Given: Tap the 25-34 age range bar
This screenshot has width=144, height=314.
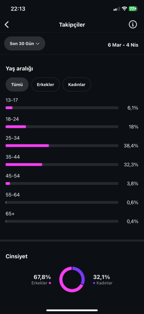Looking at the screenshot, I should point(62,146).
